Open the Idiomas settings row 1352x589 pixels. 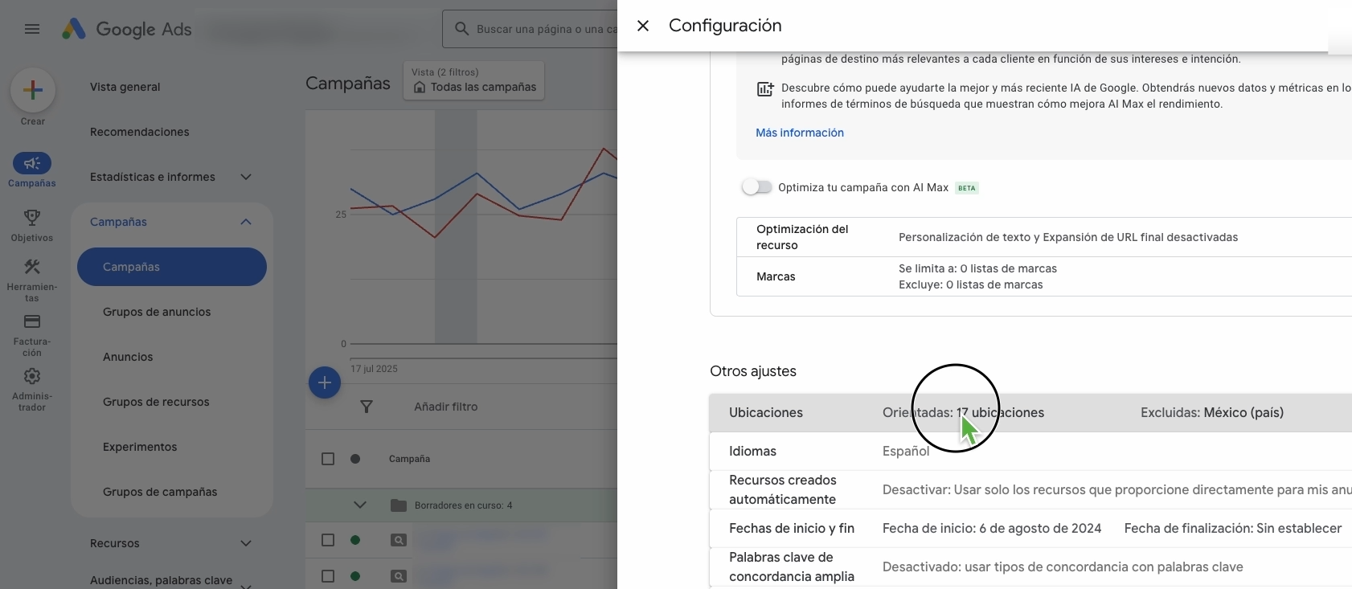pyautogui.click(x=1030, y=452)
